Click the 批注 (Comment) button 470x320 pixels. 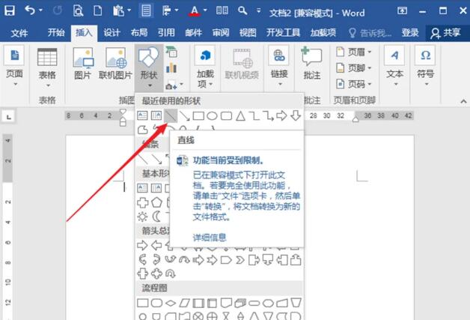(312, 63)
